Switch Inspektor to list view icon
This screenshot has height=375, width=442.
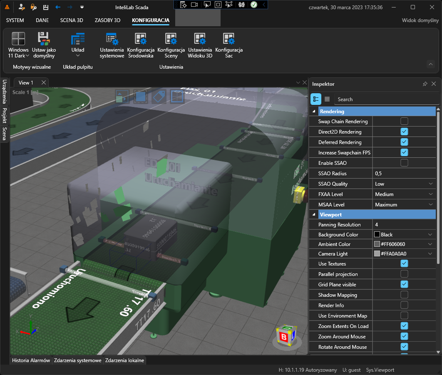click(327, 99)
